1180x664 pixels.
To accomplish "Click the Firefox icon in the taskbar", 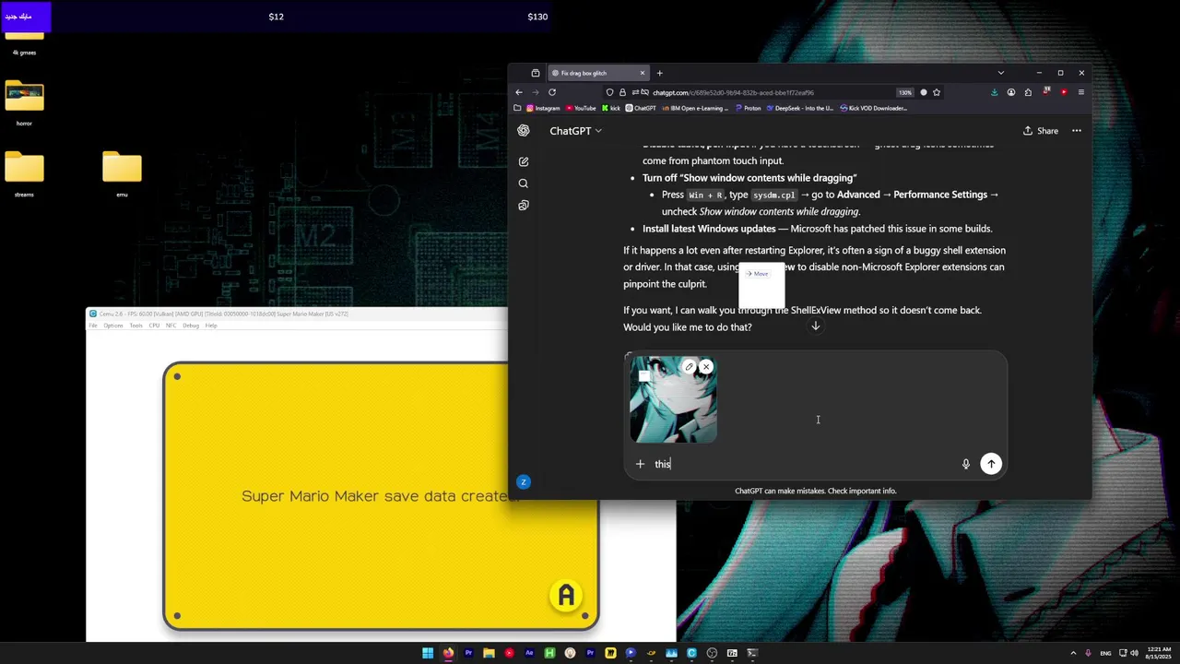I will pyautogui.click(x=448, y=653).
